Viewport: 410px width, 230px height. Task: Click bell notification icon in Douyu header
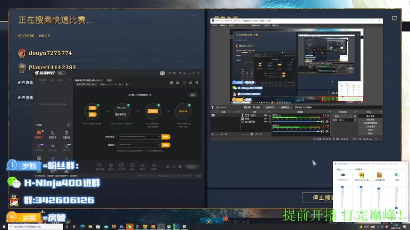coord(190,82)
